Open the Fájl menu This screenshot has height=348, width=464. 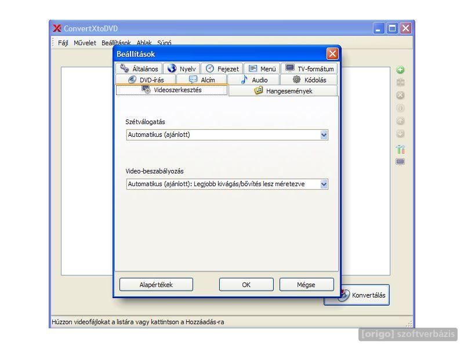click(x=63, y=43)
